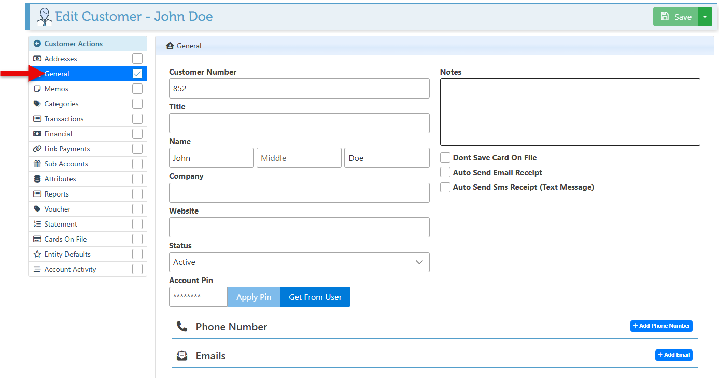
Task: Click the Add Phone Number button
Action: coord(661,326)
